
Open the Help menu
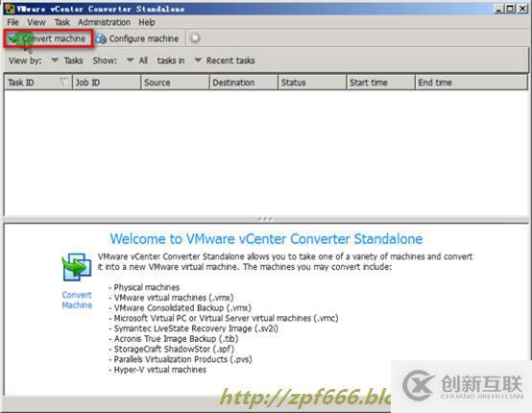pyautogui.click(x=147, y=22)
